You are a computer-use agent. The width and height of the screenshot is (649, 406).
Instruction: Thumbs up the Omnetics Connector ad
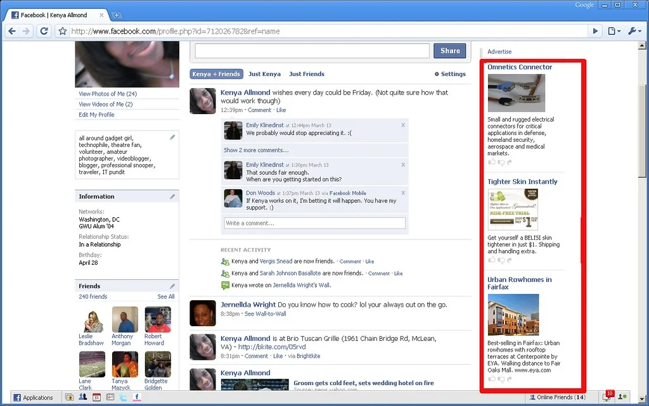pyautogui.click(x=492, y=163)
